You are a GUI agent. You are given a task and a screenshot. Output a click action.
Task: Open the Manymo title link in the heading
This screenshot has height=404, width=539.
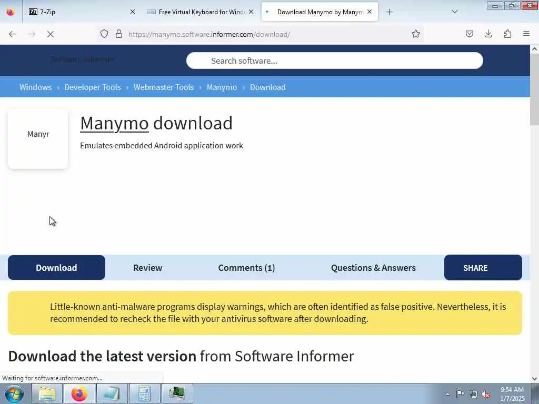114,123
